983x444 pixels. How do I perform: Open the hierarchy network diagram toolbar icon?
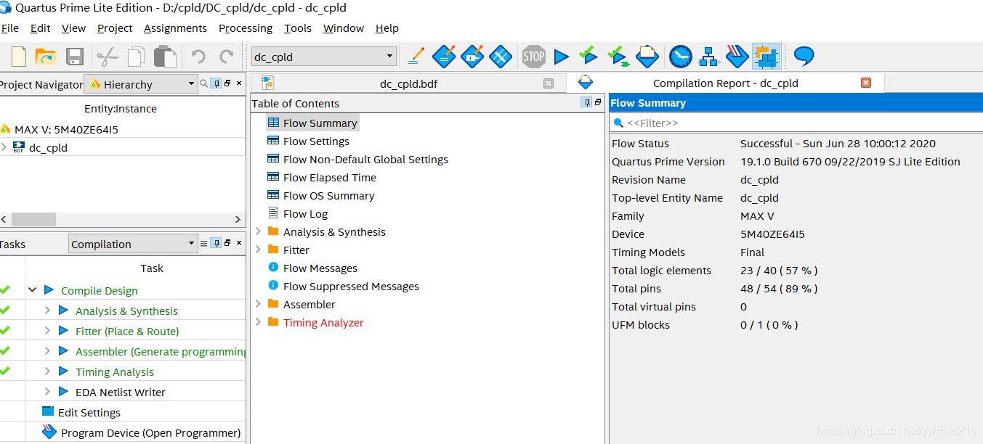coord(708,56)
